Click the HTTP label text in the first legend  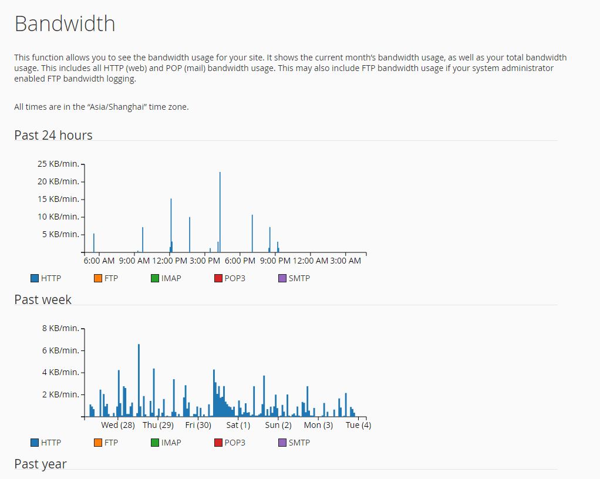click(x=50, y=278)
